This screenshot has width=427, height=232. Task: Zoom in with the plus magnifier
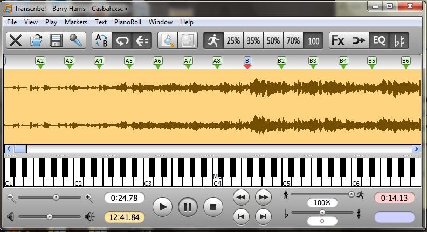pos(89,198)
